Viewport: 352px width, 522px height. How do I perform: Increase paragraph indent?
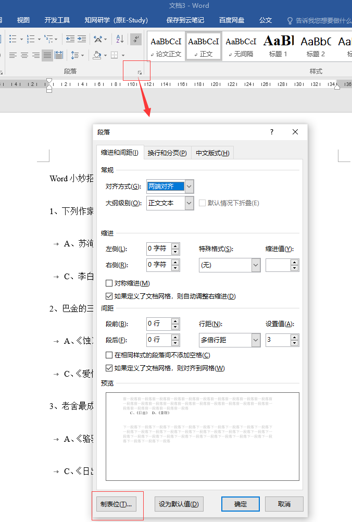(x=82, y=39)
